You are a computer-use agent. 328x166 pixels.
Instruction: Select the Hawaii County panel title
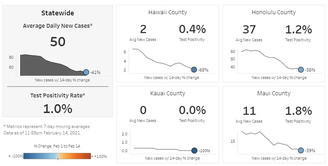tap(168, 12)
